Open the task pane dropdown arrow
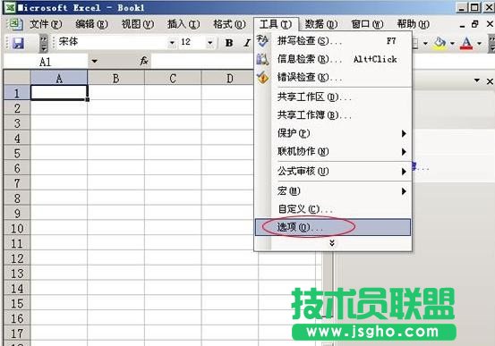Viewport: 495px width, 346px height. point(477,80)
